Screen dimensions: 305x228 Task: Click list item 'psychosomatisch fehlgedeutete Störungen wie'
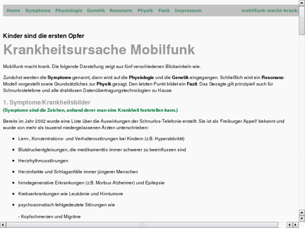[x=67, y=205]
